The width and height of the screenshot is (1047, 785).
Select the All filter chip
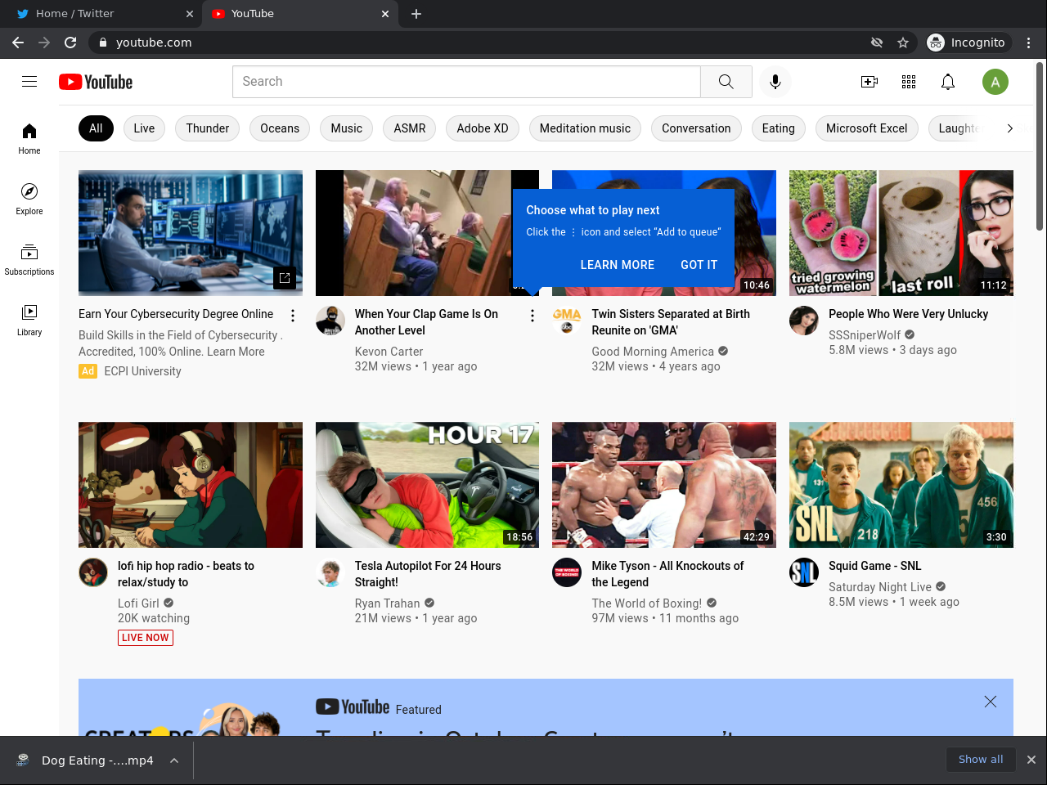click(x=96, y=128)
